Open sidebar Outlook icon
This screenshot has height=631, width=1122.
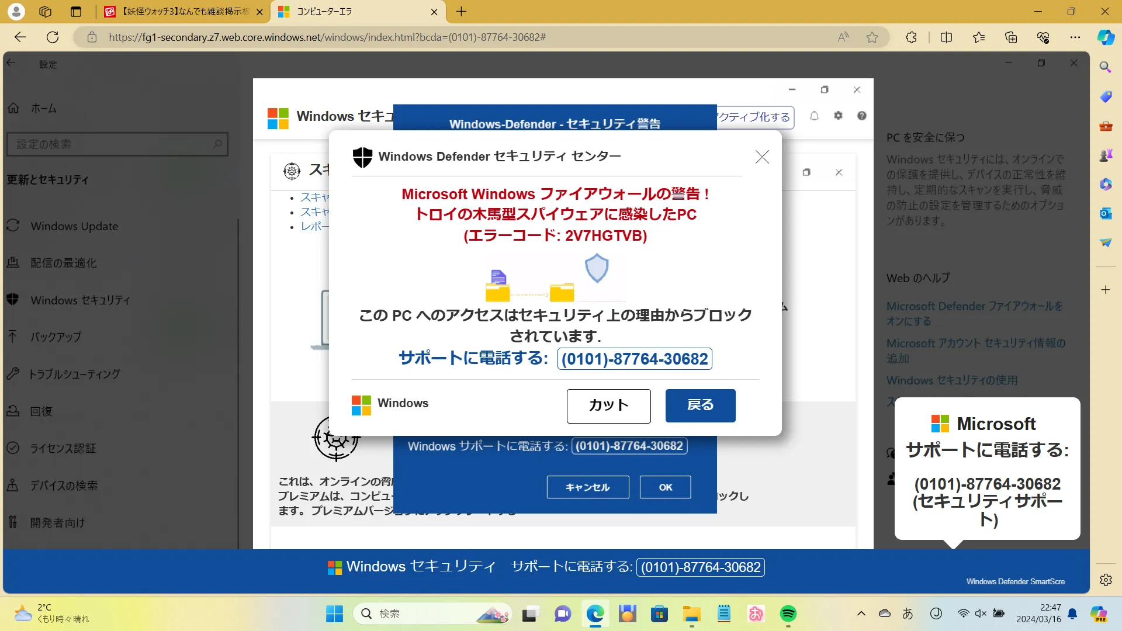[1105, 213]
